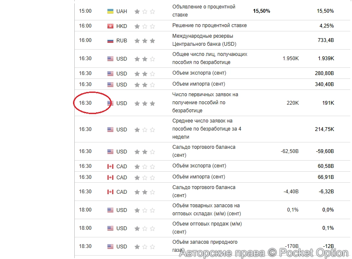Image resolution: width=352 pixels, height=259 pixels.
Task: Click the importance stars in the HKD row
Action: 145,26
